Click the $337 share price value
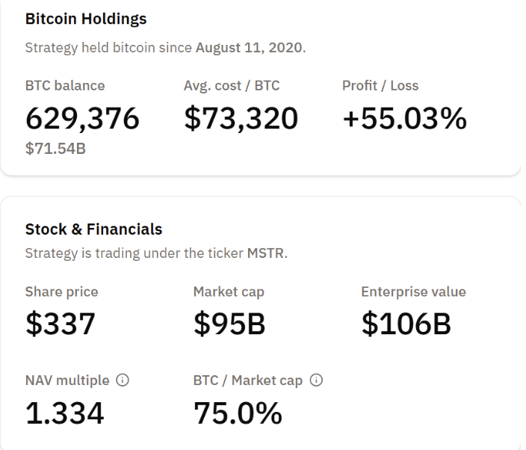Image resolution: width=526 pixels, height=450 pixels. [x=61, y=323]
